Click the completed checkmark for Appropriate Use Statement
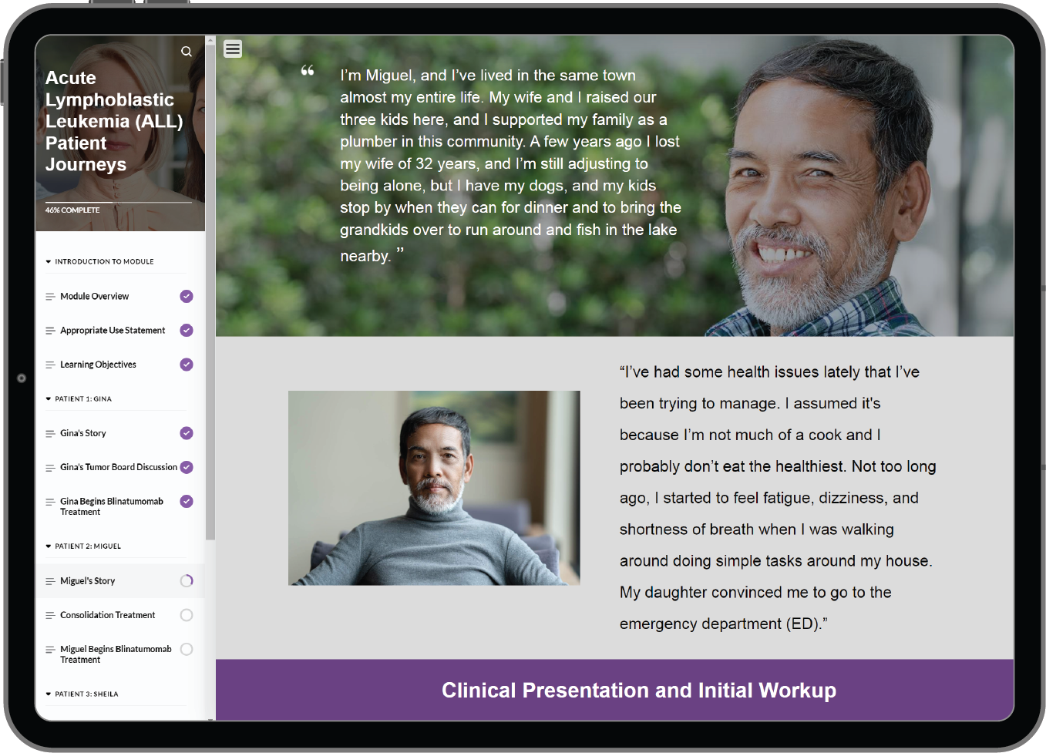This screenshot has width=1046, height=753. click(x=187, y=330)
